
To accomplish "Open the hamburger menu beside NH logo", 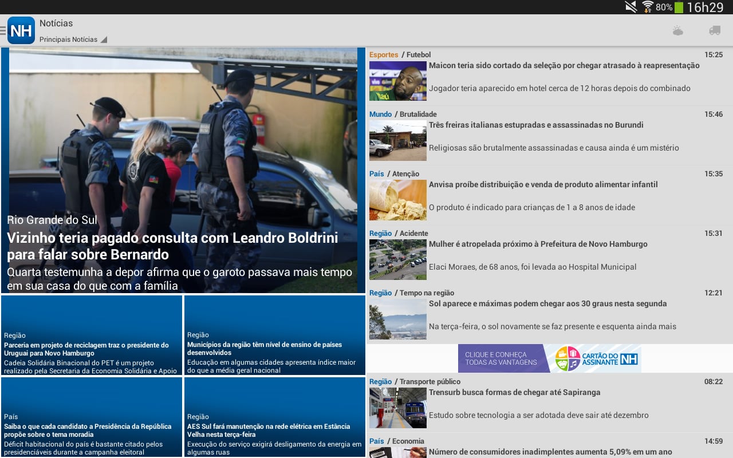I will pos(3,30).
